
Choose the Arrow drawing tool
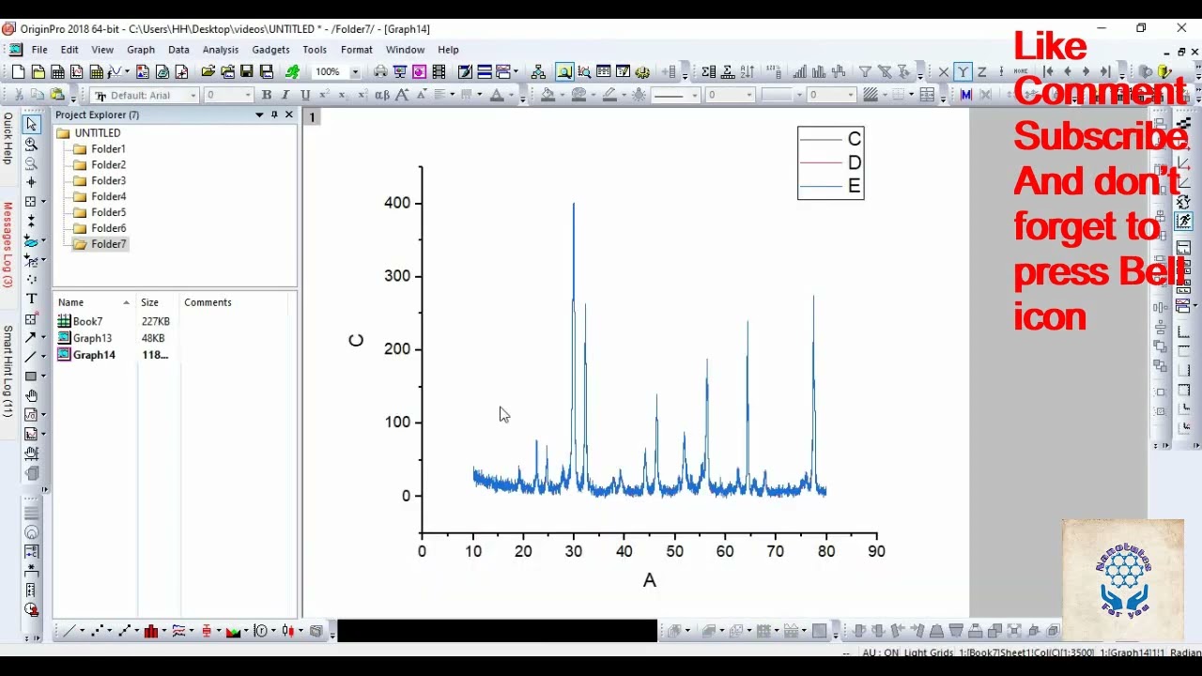click(x=31, y=337)
